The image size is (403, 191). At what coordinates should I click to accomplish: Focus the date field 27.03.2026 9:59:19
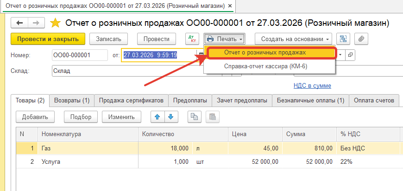click(159, 55)
